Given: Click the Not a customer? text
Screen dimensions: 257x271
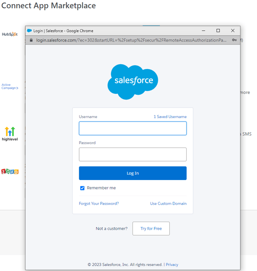Looking at the screenshot, I should (x=112, y=229).
